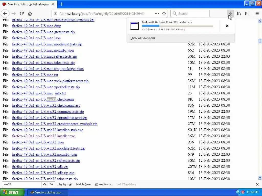Open win32.crashreporter-symbols.zip link
This screenshot has width=262, height=196.
point(55,124)
